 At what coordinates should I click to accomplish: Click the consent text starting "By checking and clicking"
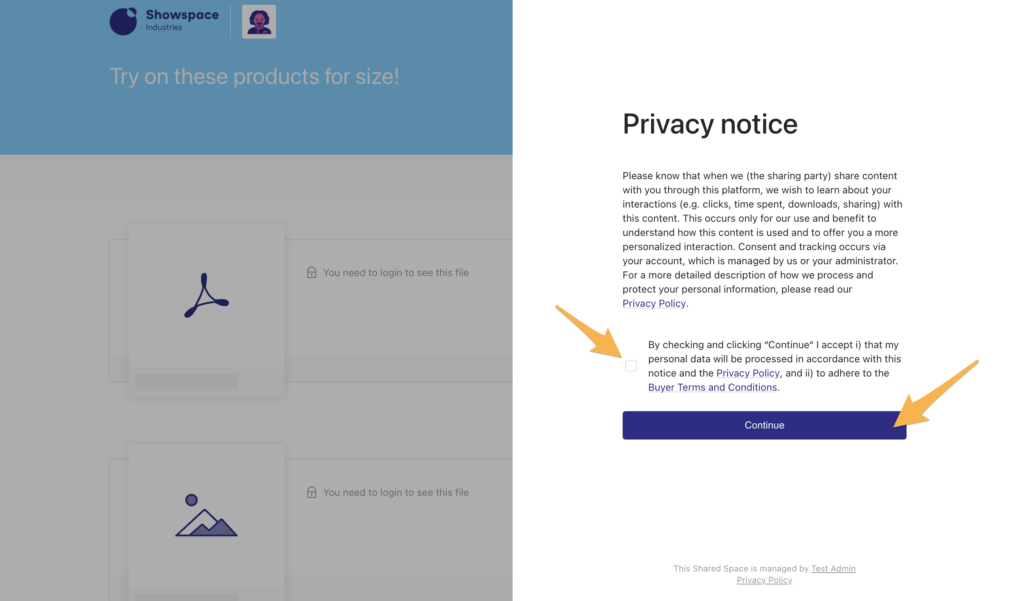(x=774, y=359)
